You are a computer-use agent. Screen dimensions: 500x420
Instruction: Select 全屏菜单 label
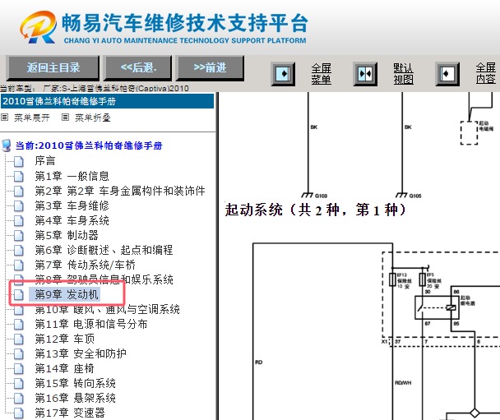[x=321, y=74]
